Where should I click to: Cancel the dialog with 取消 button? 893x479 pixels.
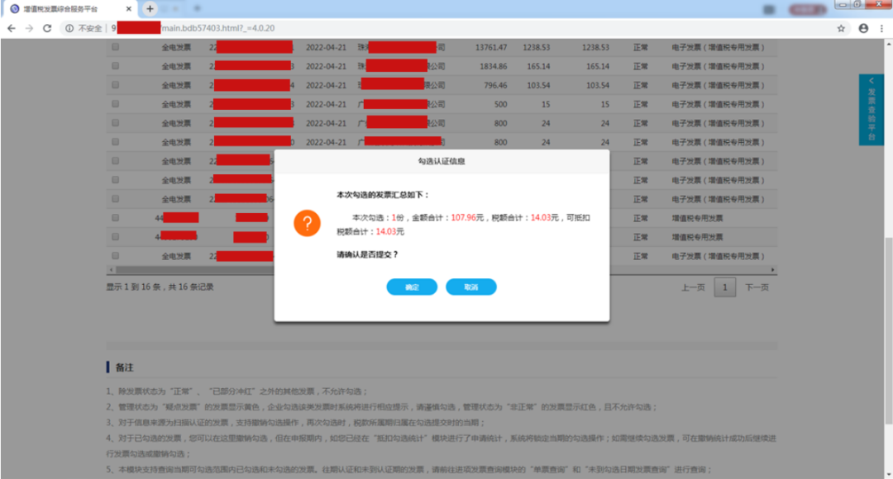470,287
